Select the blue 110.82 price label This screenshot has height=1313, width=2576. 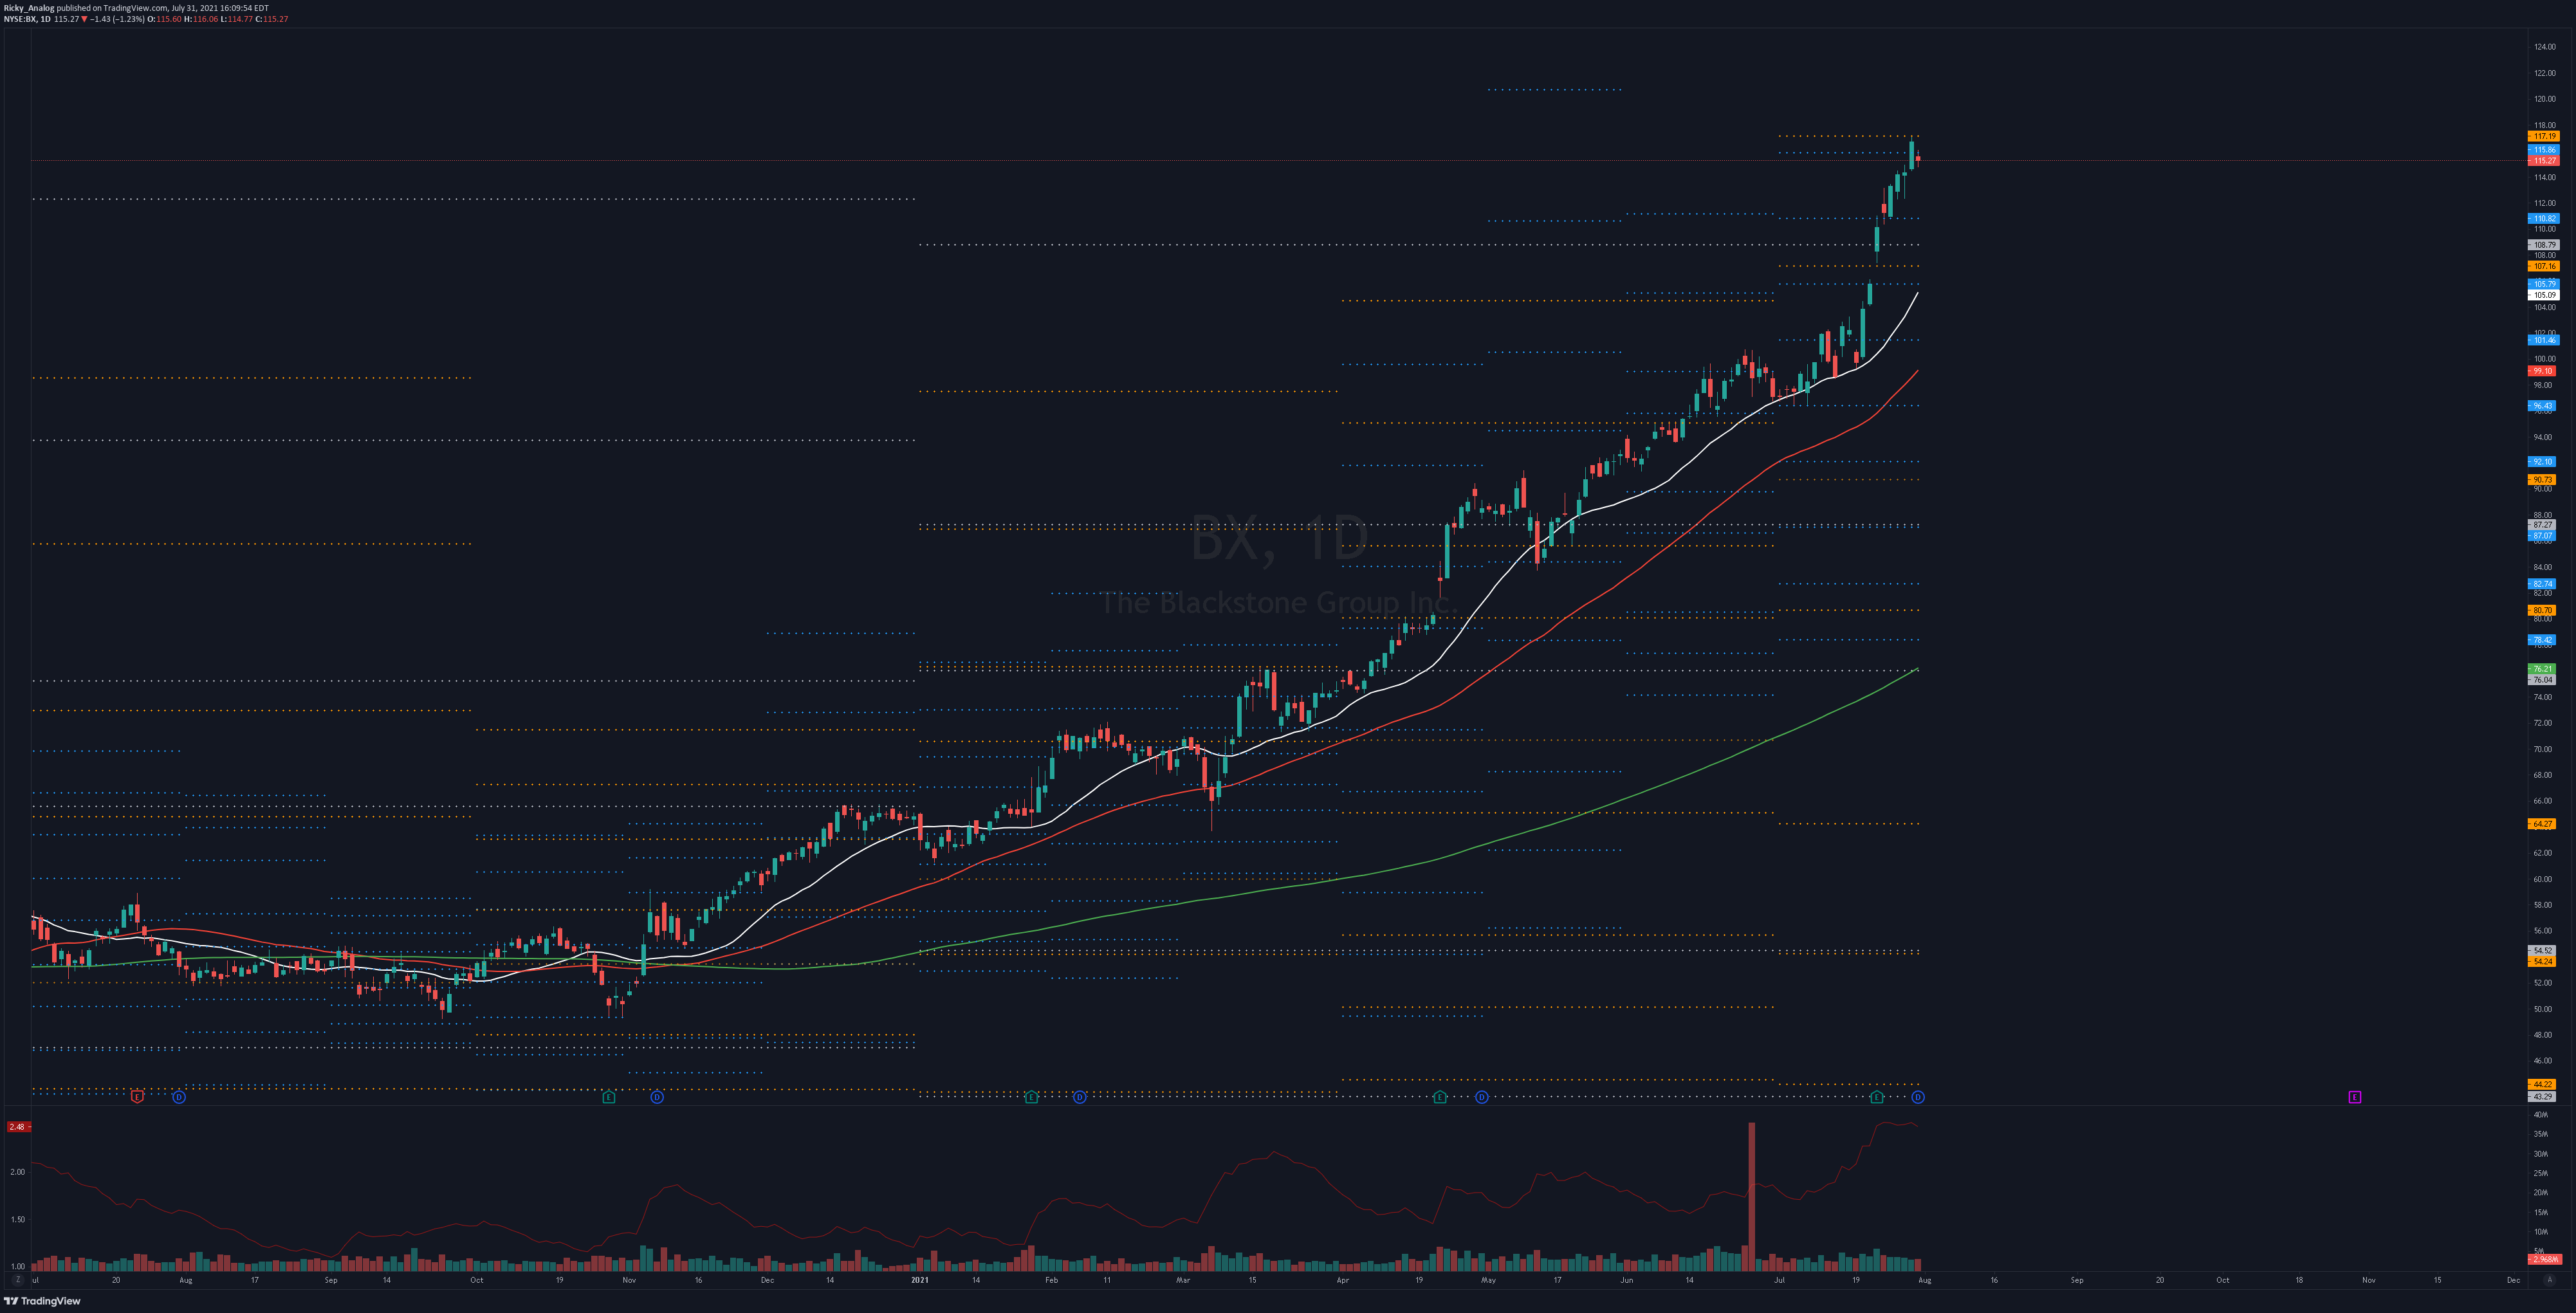[x=2544, y=218]
